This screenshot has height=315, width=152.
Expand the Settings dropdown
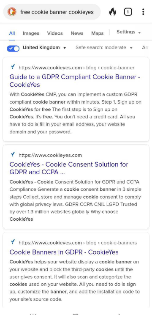128,32
